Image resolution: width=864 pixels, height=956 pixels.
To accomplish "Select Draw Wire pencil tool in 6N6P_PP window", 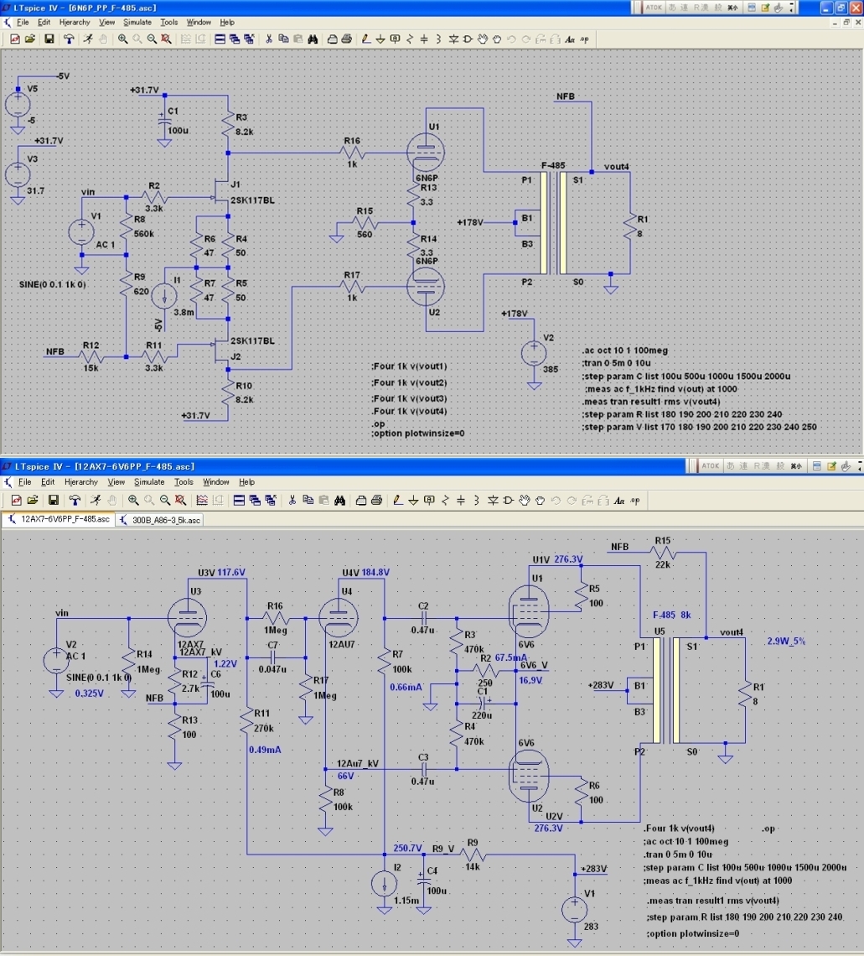I will tap(365, 39).
